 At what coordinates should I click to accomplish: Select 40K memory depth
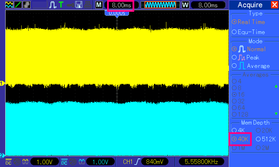point(240,139)
